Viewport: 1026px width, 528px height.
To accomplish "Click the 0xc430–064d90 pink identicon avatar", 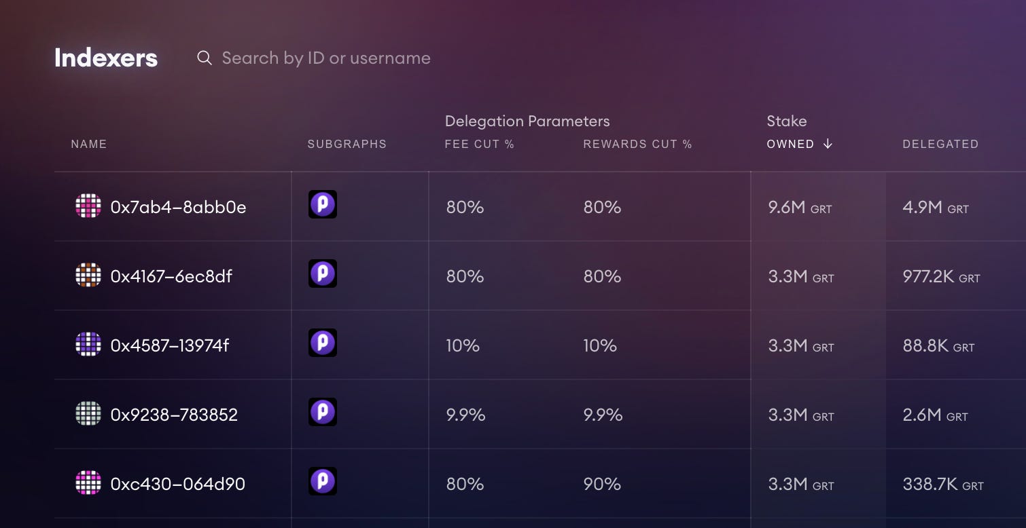I will 88,483.
